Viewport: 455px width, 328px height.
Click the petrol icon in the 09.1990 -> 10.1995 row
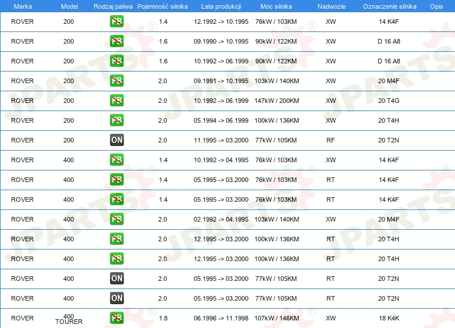(x=116, y=41)
